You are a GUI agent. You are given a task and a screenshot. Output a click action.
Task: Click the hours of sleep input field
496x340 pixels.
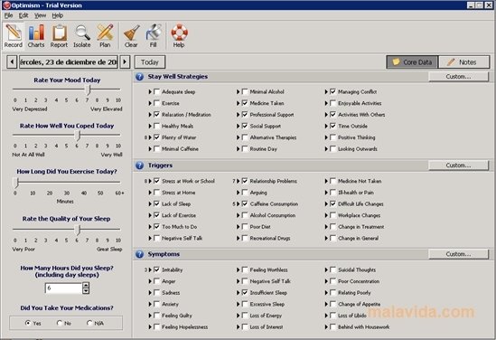pos(63,288)
